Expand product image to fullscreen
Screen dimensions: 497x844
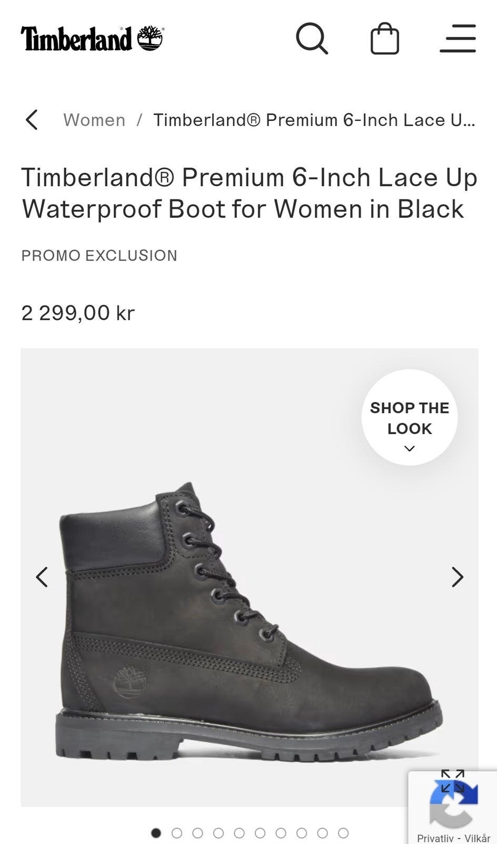[452, 780]
